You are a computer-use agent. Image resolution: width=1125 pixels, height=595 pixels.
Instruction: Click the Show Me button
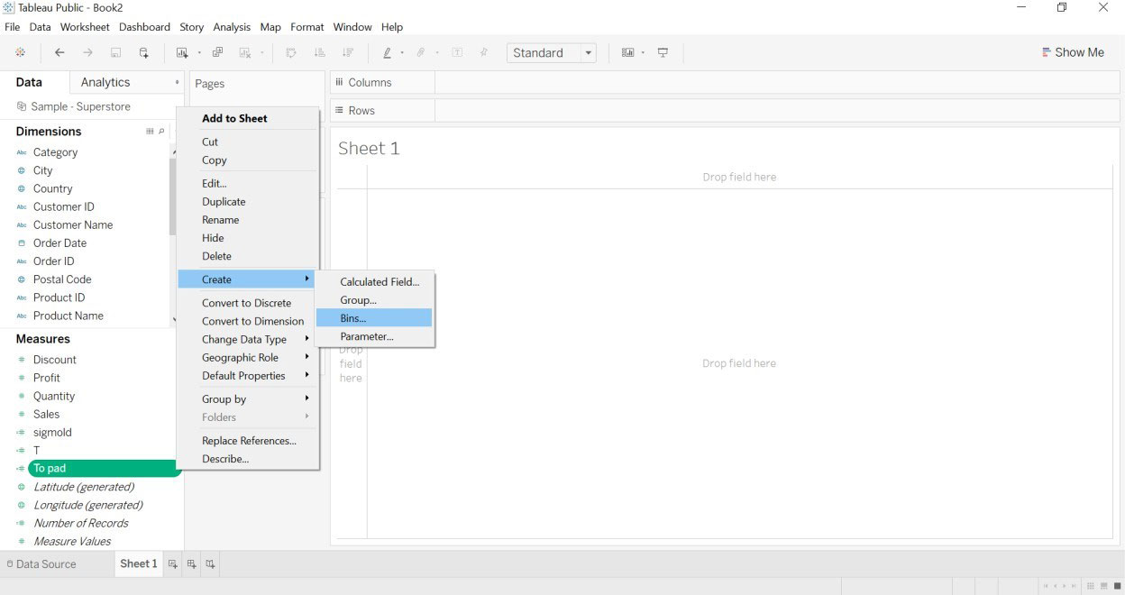coord(1073,52)
